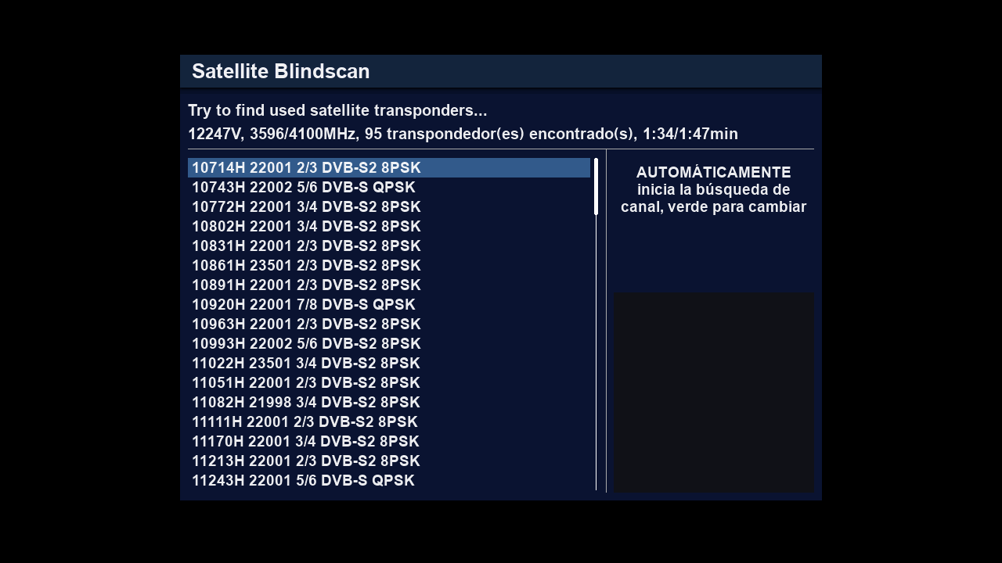Click the transponder list scrollbar thumb
1002x563 pixels.
coord(596,186)
